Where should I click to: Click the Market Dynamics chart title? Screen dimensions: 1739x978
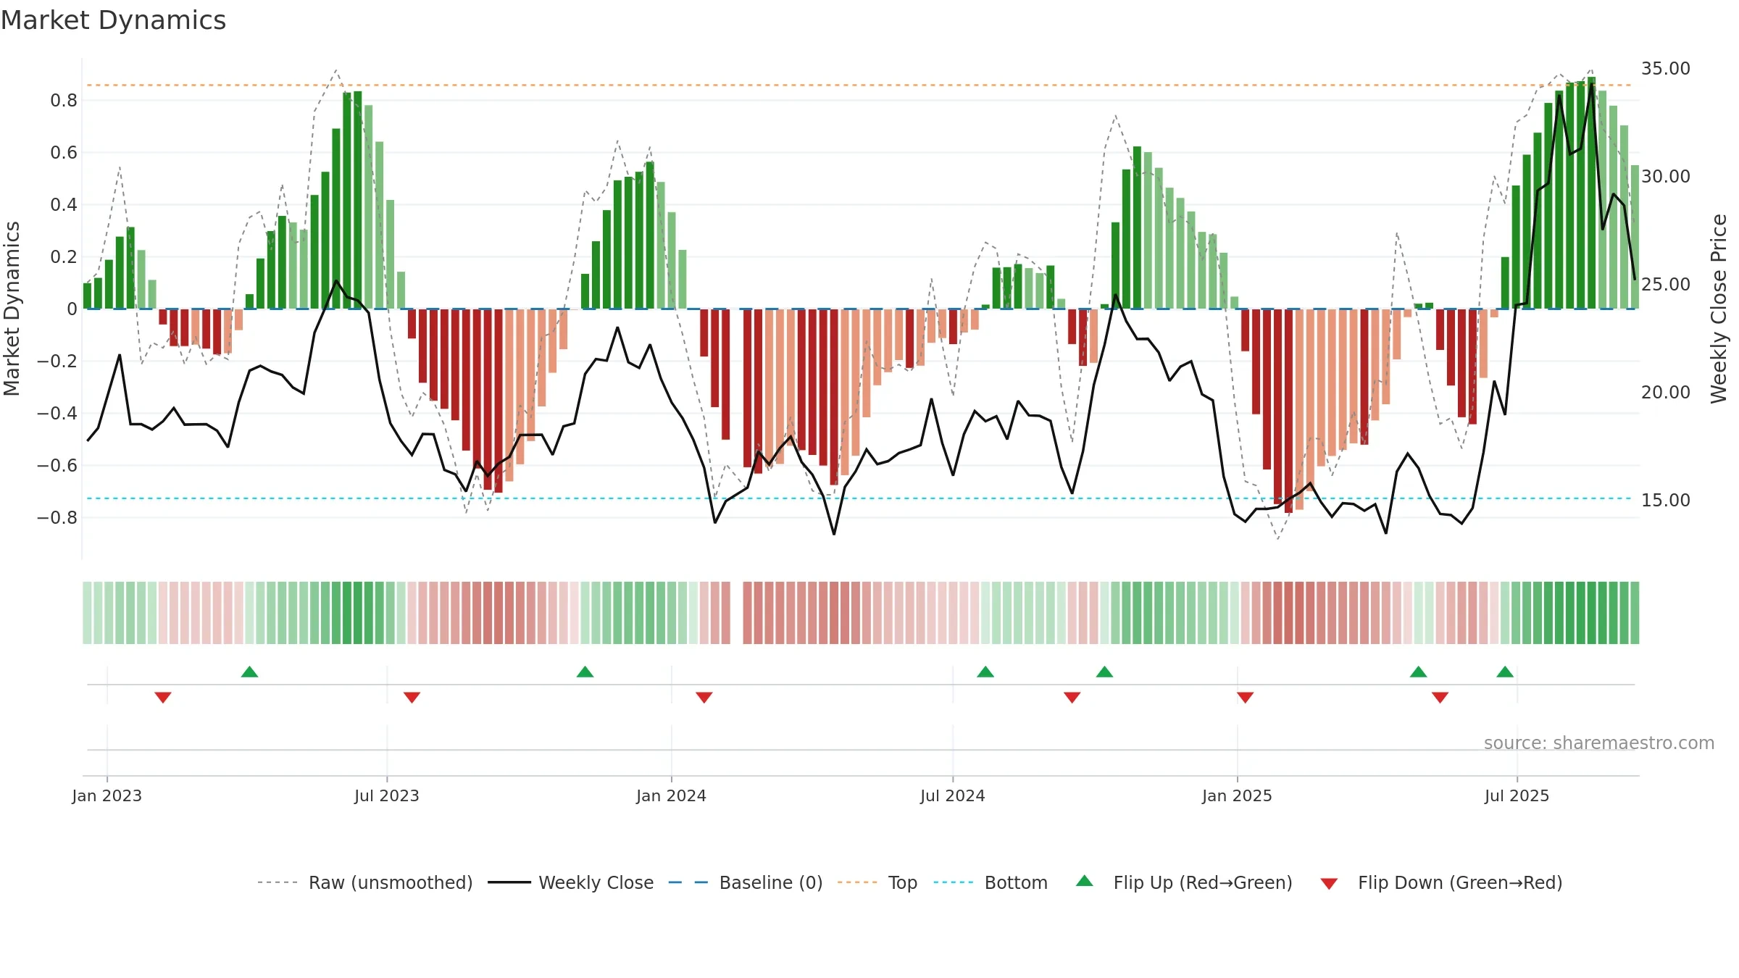113,20
